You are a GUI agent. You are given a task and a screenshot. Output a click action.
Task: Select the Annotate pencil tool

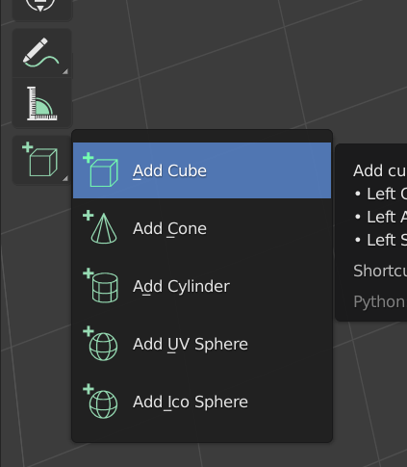(x=42, y=53)
